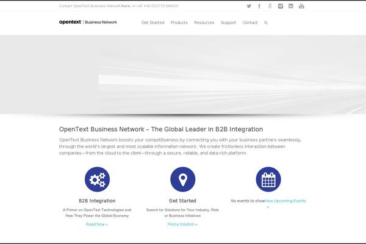Open the View Upcoming Events link
Viewport: 366px width, 244px height.
click(x=285, y=203)
